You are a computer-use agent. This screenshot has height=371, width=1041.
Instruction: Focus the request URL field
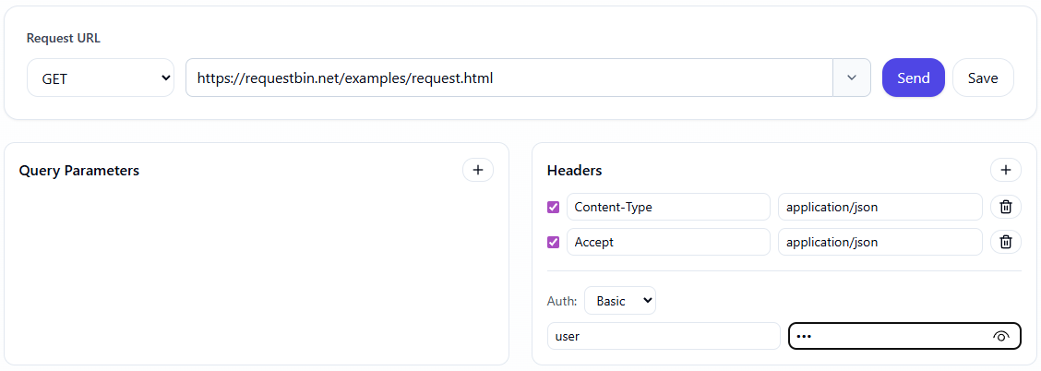509,78
